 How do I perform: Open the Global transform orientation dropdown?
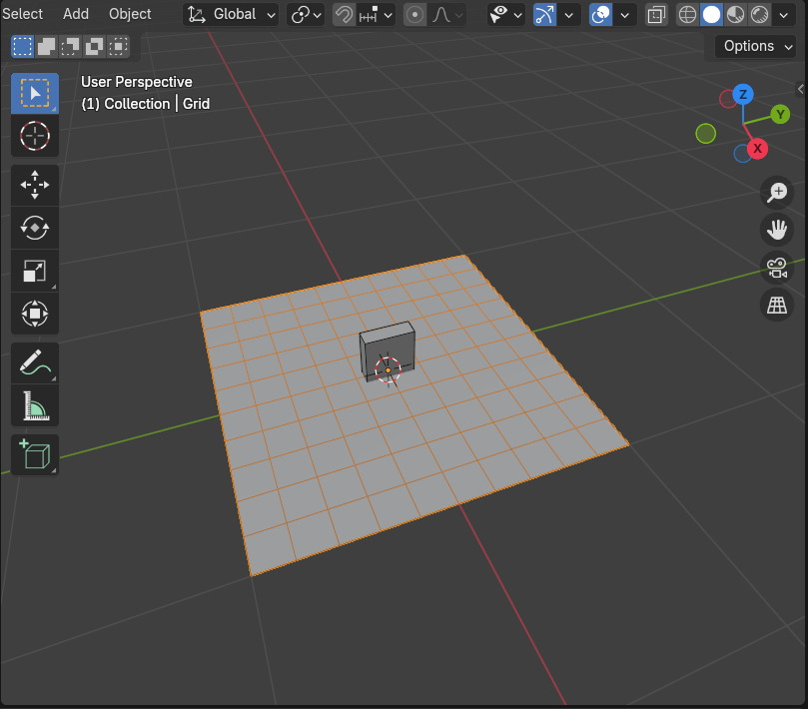click(x=231, y=15)
